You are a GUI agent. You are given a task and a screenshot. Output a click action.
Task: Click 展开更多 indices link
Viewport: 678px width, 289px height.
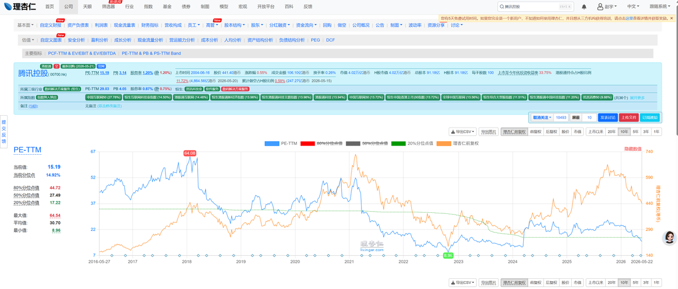pos(637,98)
